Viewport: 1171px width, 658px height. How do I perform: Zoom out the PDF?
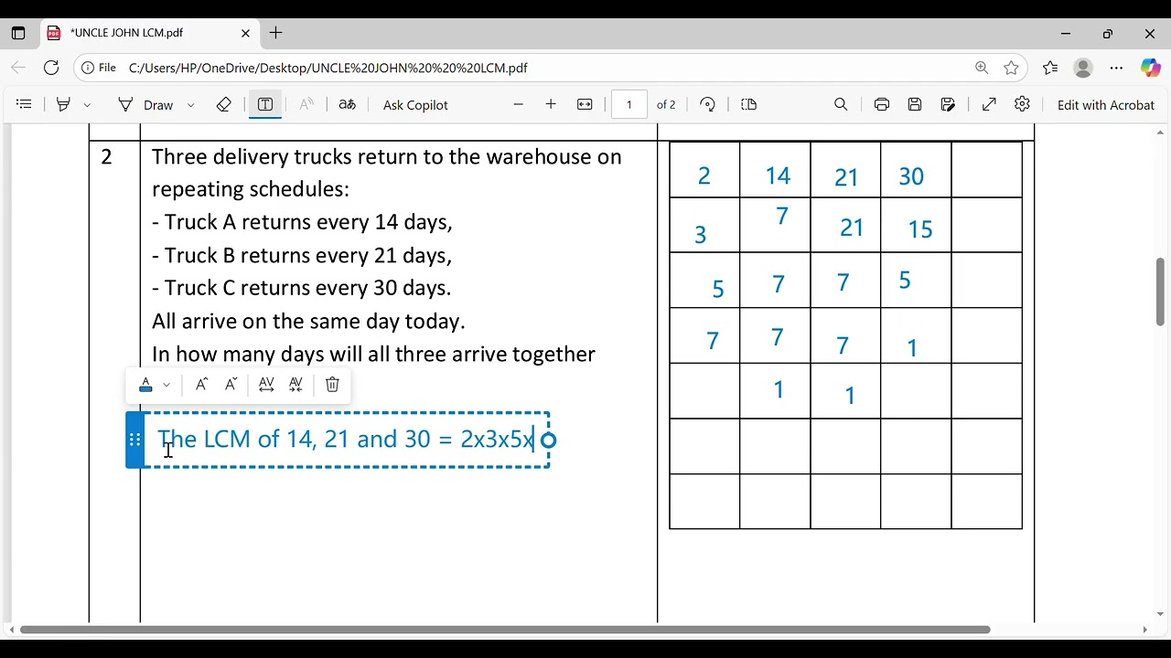[519, 105]
